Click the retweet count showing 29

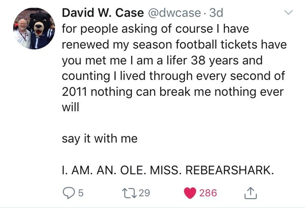coord(144,193)
